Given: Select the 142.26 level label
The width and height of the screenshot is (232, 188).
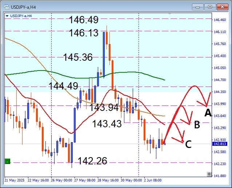Looking at the screenshot, I should (92, 161).
